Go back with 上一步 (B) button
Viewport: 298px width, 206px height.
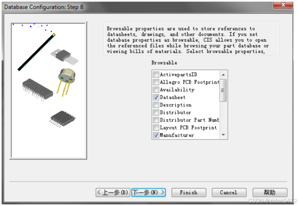[113, 193]
